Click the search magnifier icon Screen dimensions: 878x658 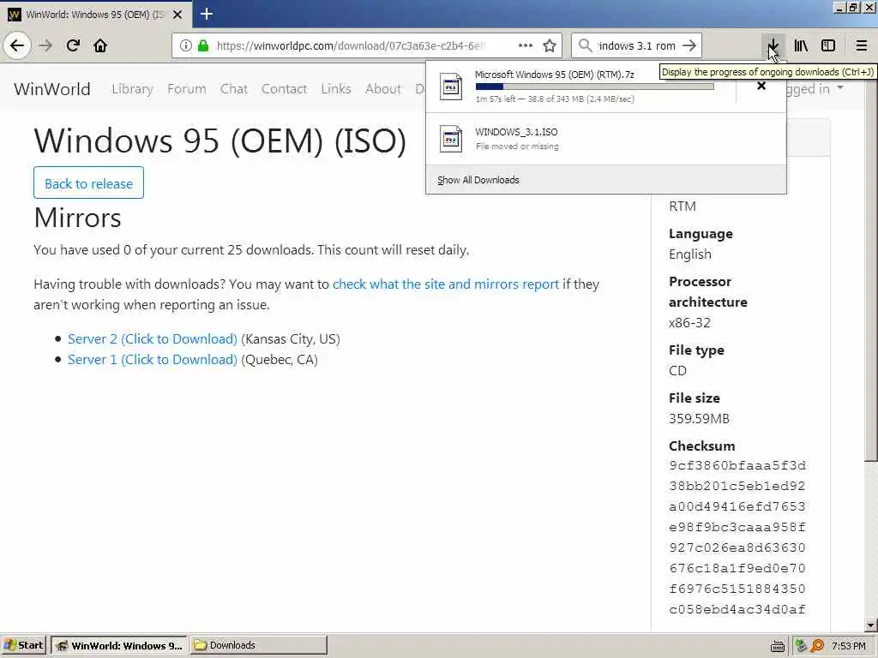coord(585,45)
